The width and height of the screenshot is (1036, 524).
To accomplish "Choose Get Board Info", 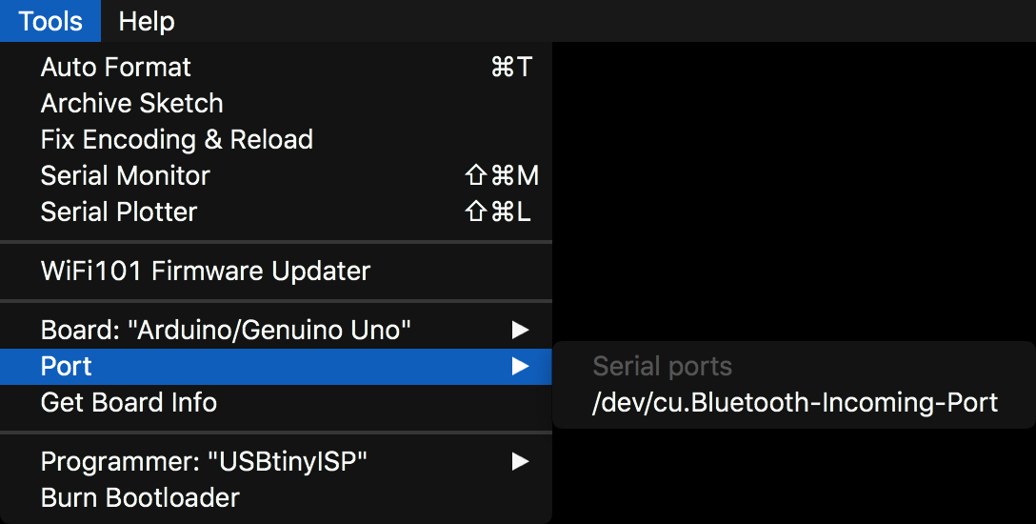I will (129, 403).
